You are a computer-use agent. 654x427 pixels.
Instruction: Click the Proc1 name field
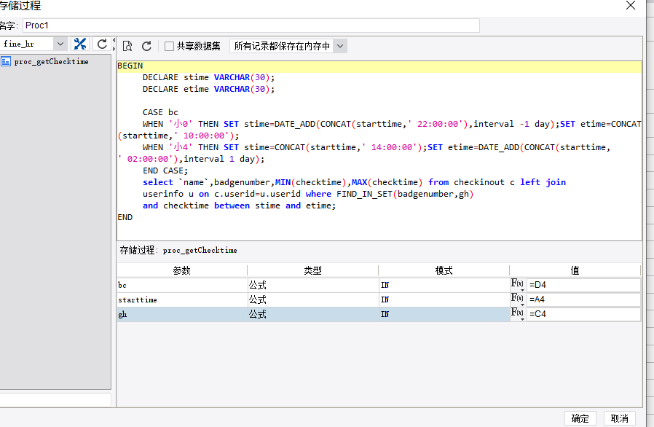(251, 26)
